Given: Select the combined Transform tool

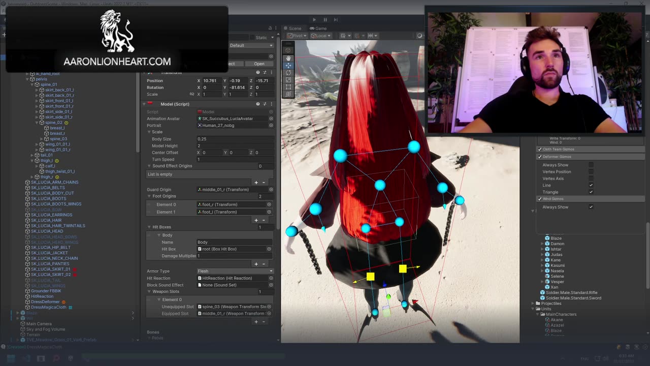Looking at the screenshot, I should (288, 94).
